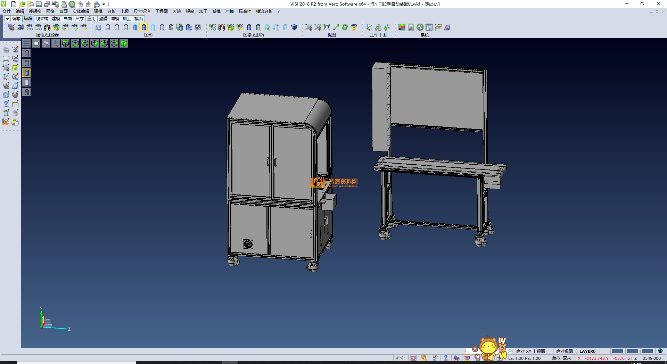This screenshot has width=667, height=364.
Task: Click the 1:1 zoom view icon
Action: pos(327,27)
